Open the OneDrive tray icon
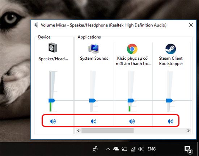This screenshot has height=156, width=199. (116, 149)
